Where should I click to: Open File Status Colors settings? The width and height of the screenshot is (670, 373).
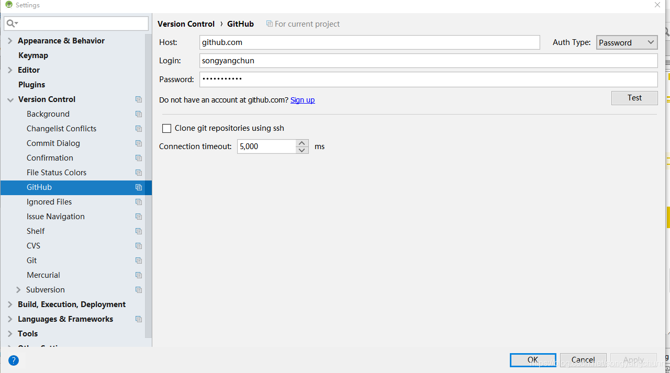point(57,173)
